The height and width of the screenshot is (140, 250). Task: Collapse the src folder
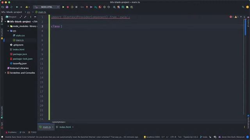[8, 31]
